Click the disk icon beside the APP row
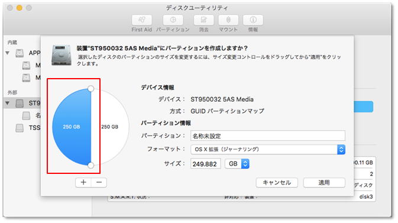Screen dimensions: 398x223 (x=20, y=53)
